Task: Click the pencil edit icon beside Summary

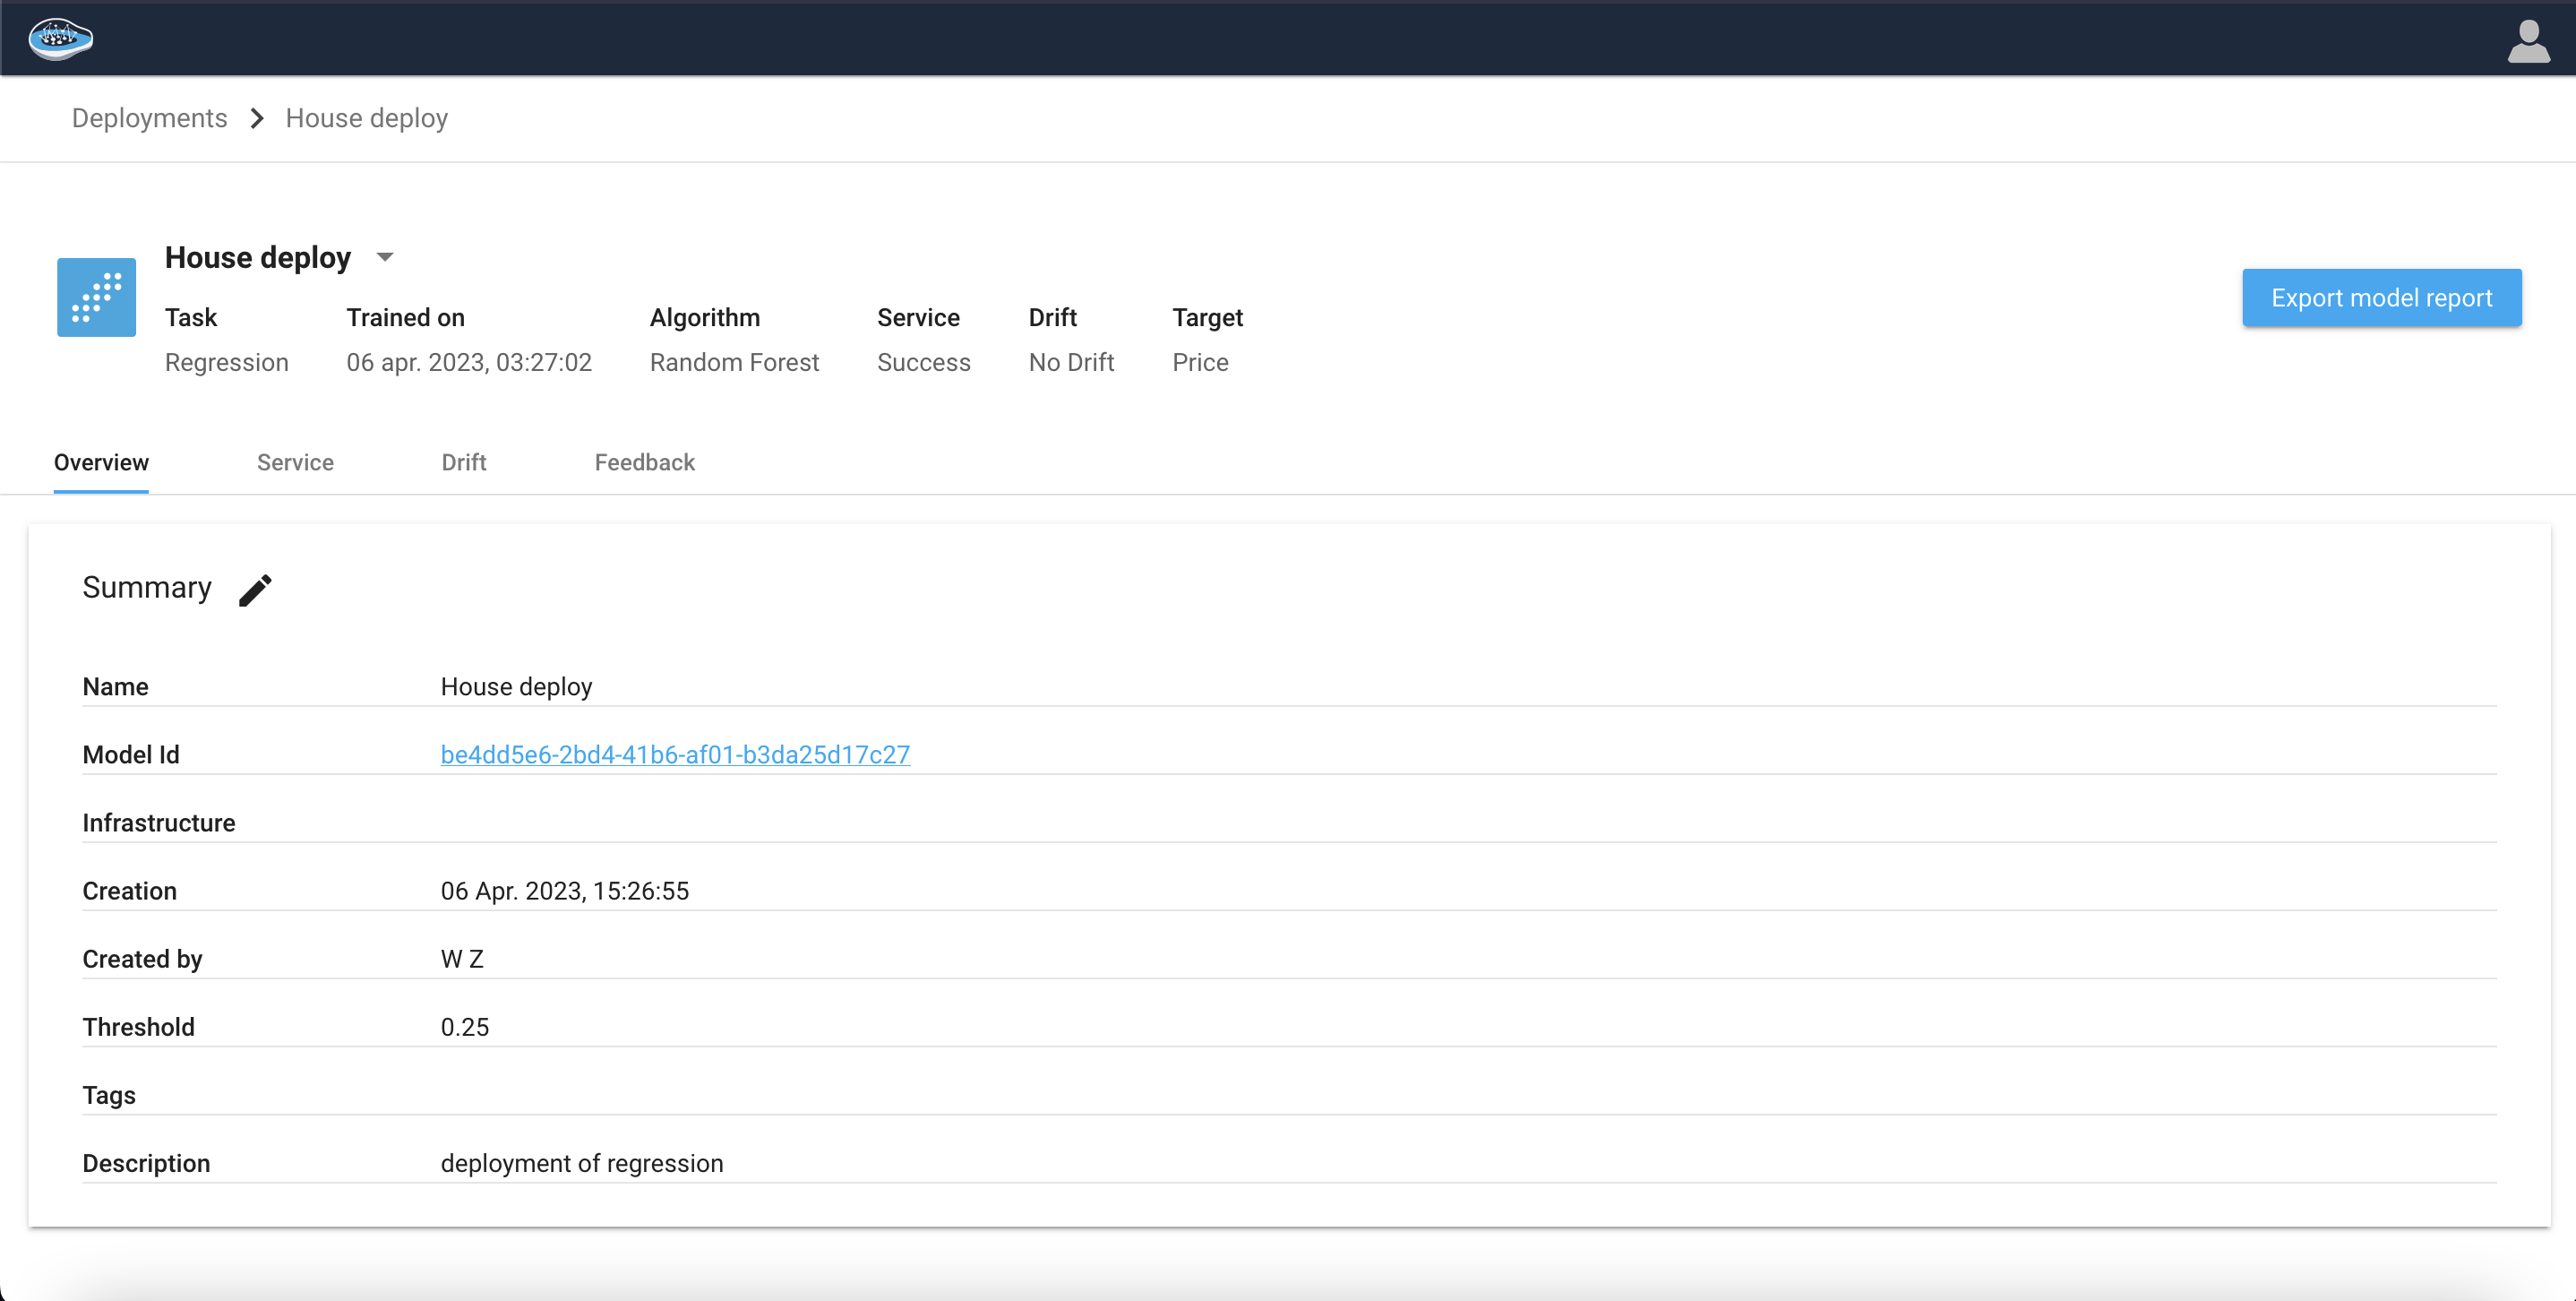Action: [255, 590]
